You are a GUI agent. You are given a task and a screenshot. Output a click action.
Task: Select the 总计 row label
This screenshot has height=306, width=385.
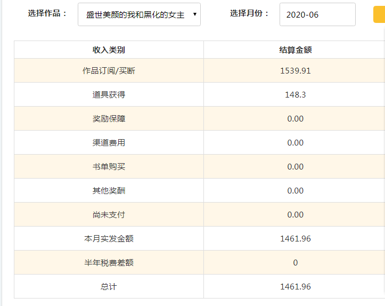coord(109,287)
